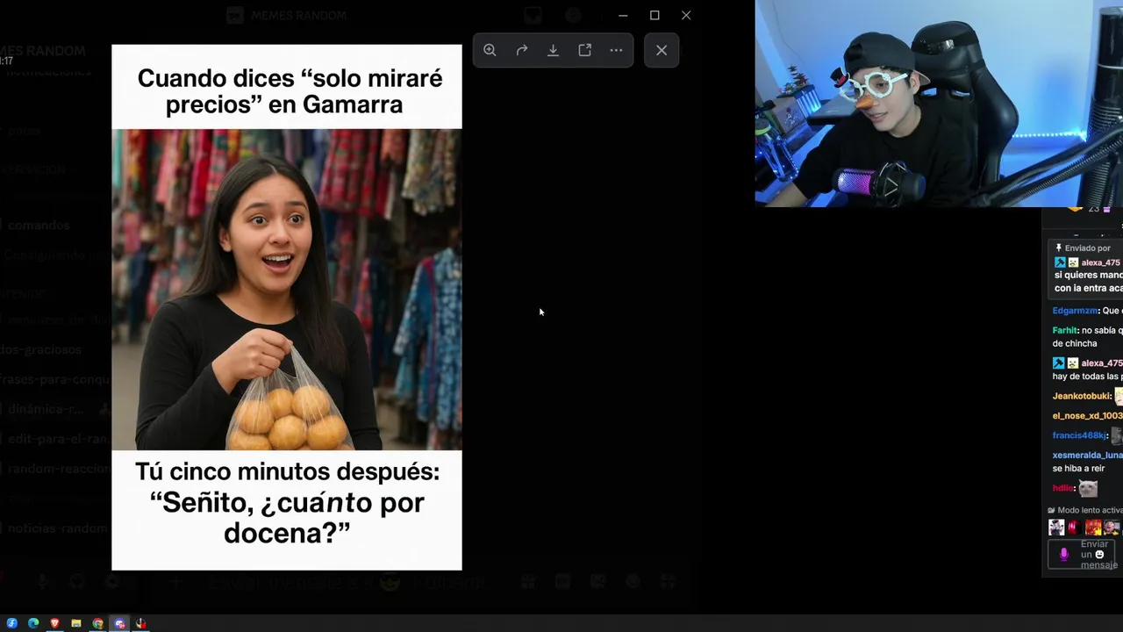
Task: Open the image in browser icon
Action: (x=585, y=50)
